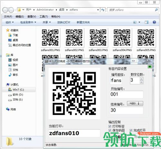The image size is (161, 149).
Task: Select the zdfans002.PNG QR thumbnail
Action: pyautogui.click(x=74, y=38)
